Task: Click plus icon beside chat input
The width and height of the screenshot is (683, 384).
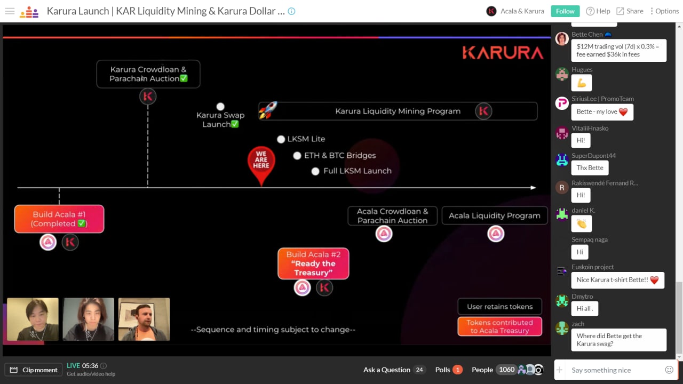Action: [x=560, y=370]
